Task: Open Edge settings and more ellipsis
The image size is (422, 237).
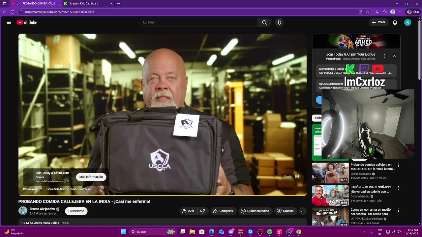Action: coord(401,12)
